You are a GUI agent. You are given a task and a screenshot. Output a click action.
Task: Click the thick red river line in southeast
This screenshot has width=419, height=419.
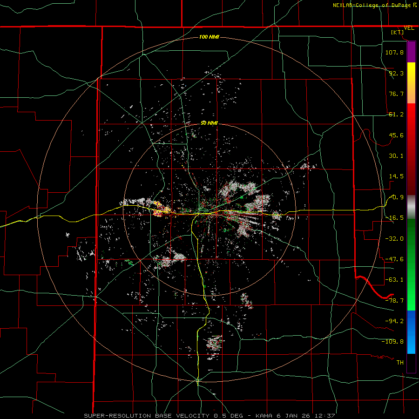[374, 288]
